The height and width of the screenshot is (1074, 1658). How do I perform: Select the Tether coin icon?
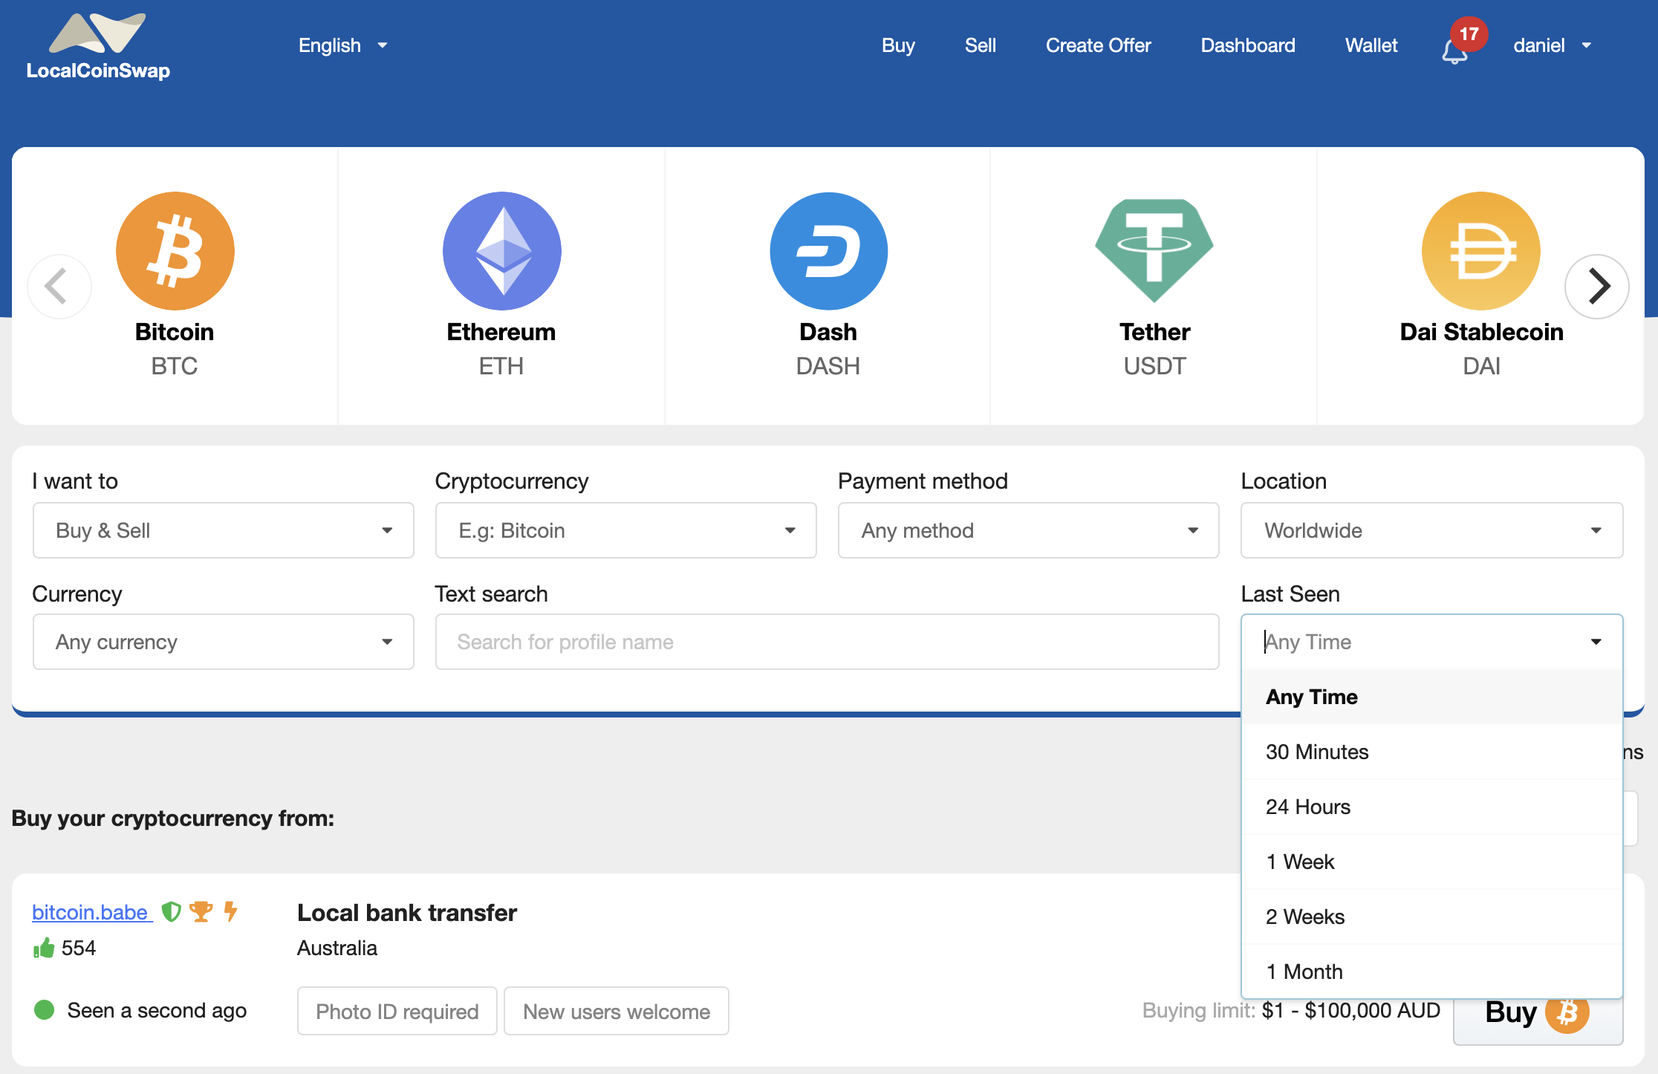(1154, 251)
